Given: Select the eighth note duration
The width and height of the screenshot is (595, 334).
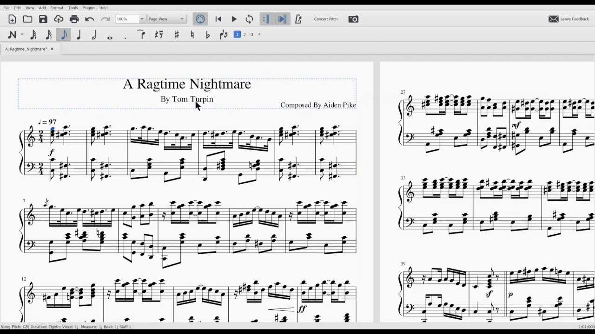Looking at the screenshot, I should point(64,34).
